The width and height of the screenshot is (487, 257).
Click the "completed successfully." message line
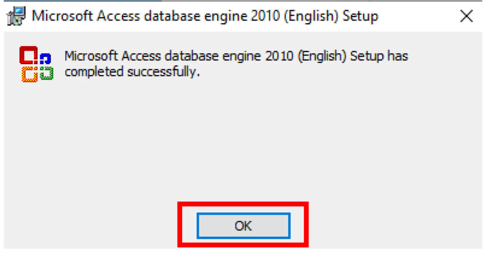pos(132,72)
